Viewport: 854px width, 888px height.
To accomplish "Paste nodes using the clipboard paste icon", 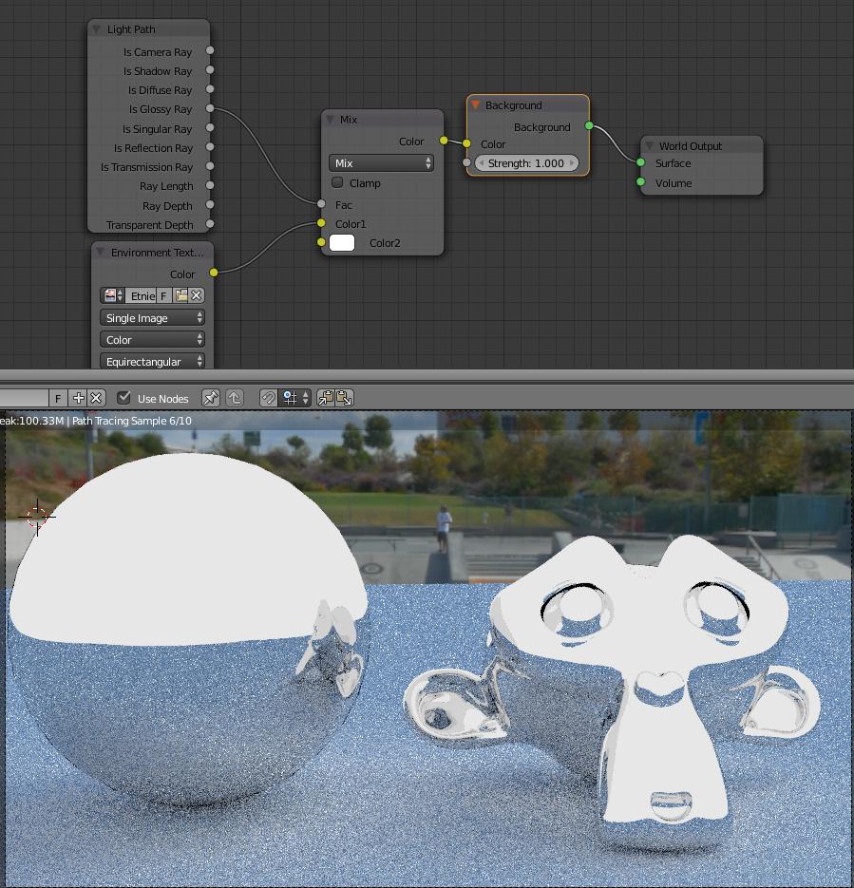I will [x=344, y=398].
